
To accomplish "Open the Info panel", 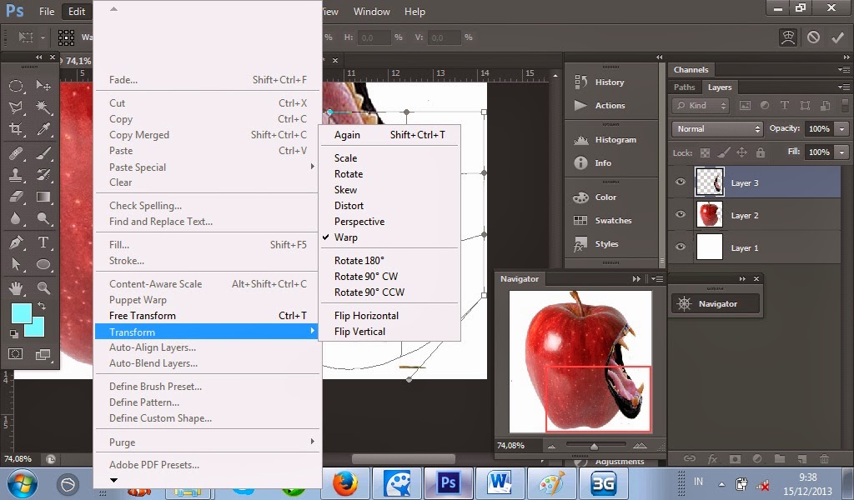I will pos(603,162).
